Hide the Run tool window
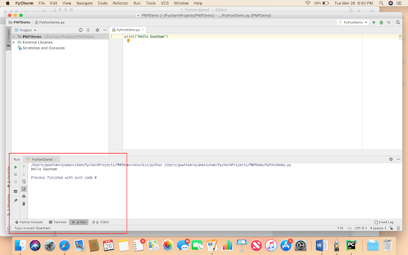 pos(398,159)
